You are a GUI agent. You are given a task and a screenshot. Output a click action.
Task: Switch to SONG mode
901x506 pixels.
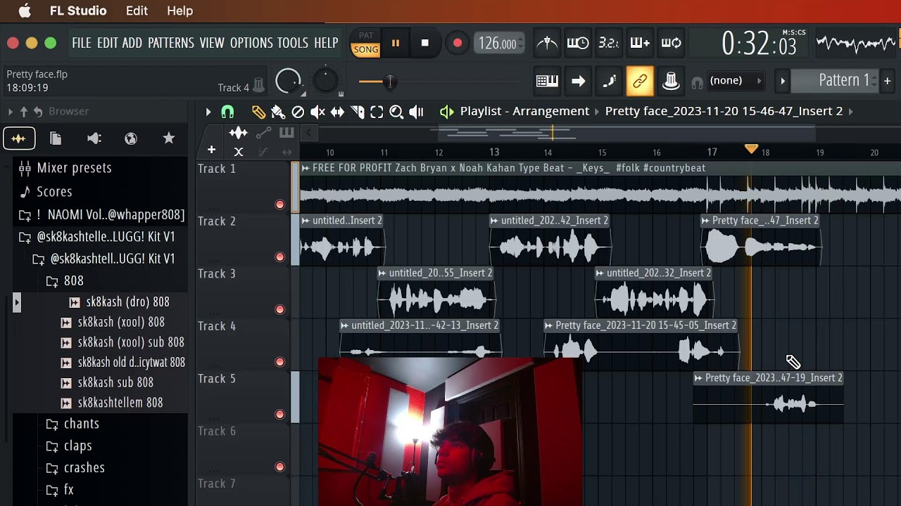(x=366, y=49)
